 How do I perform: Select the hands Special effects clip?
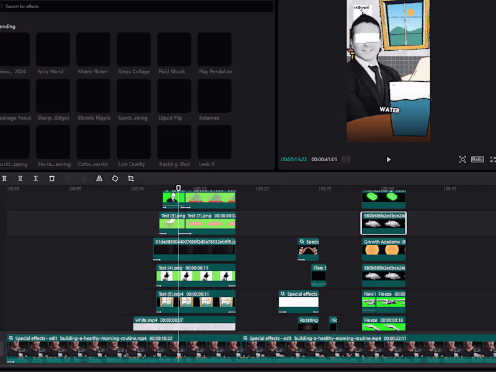[x=308, y=249]
